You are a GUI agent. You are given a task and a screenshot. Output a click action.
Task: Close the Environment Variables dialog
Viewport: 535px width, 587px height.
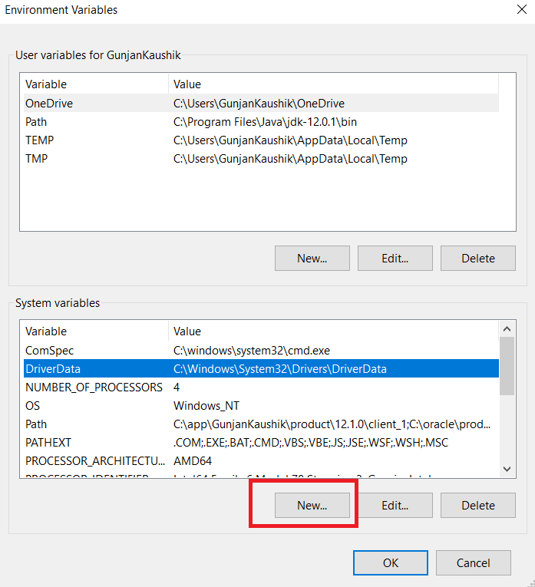pyautogui.click(x=522, y=10)
